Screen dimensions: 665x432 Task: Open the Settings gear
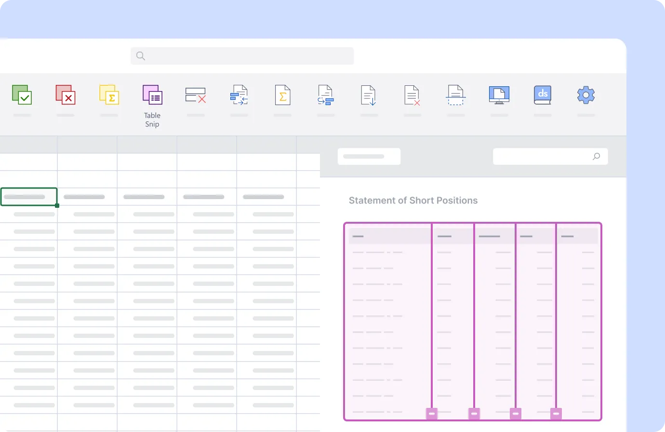(x=585, y=95)
